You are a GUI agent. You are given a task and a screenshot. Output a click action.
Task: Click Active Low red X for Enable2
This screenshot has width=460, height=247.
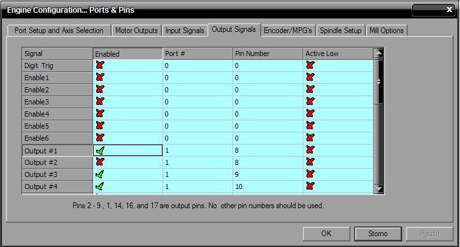[x=310, y=89]
